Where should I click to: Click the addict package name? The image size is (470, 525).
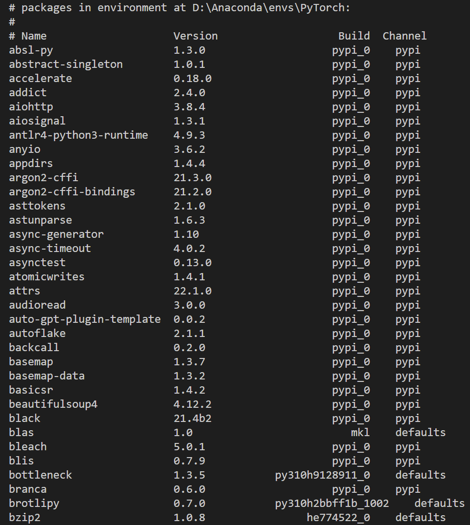(28, 93)
